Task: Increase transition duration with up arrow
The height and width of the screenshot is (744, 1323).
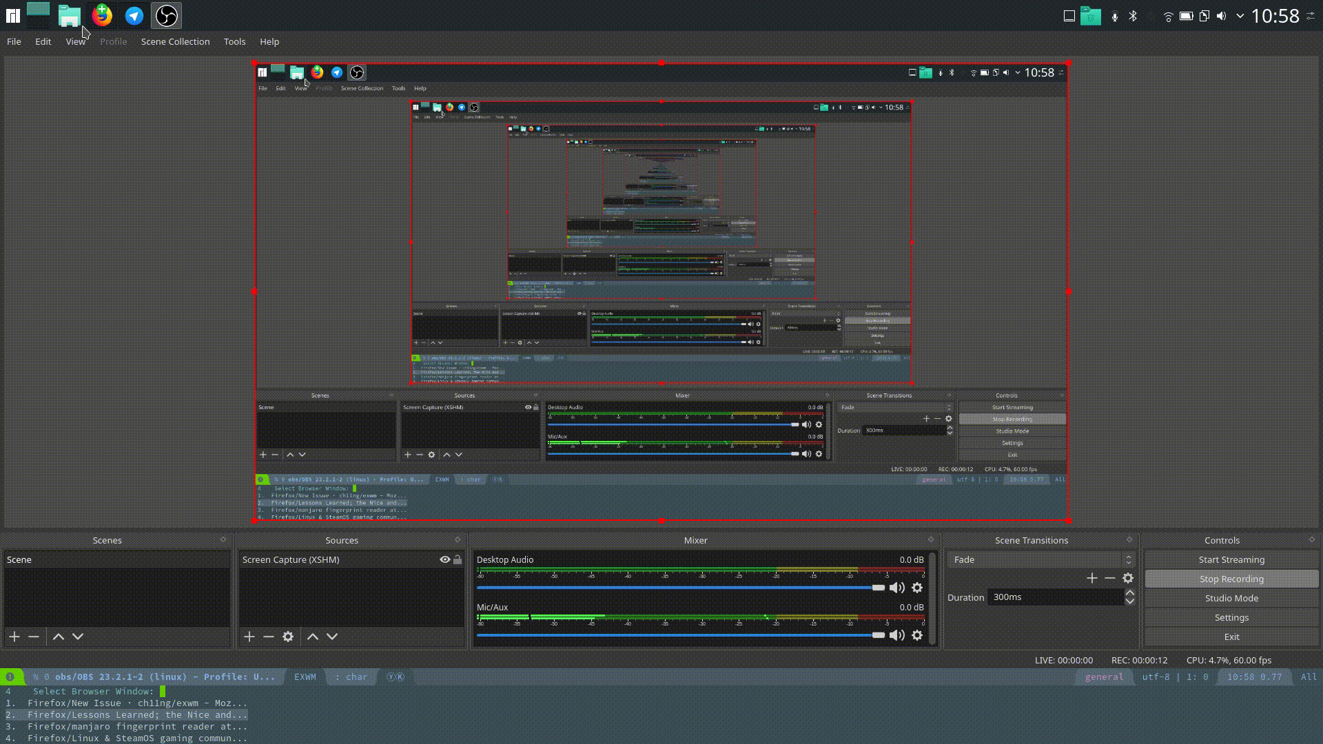Action: 1129,592
